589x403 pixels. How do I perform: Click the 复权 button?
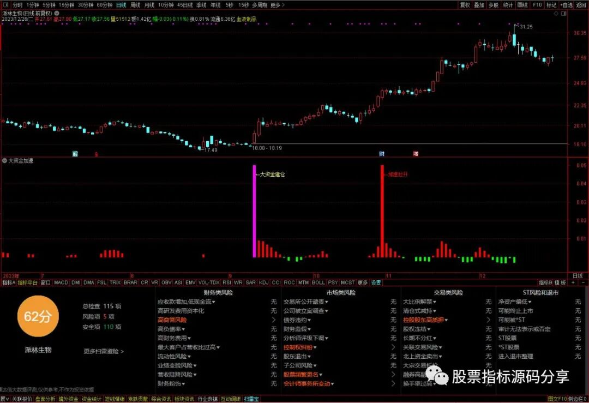465,5
